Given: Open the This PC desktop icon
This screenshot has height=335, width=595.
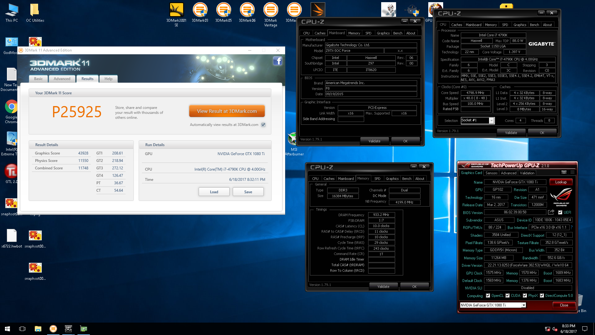Looking at the screenshot, I should 11,13.
